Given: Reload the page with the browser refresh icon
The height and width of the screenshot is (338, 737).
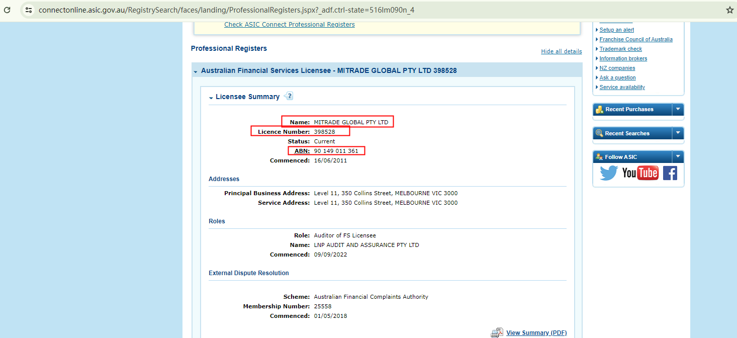Looking at the screenshot, I should (7, 10).
